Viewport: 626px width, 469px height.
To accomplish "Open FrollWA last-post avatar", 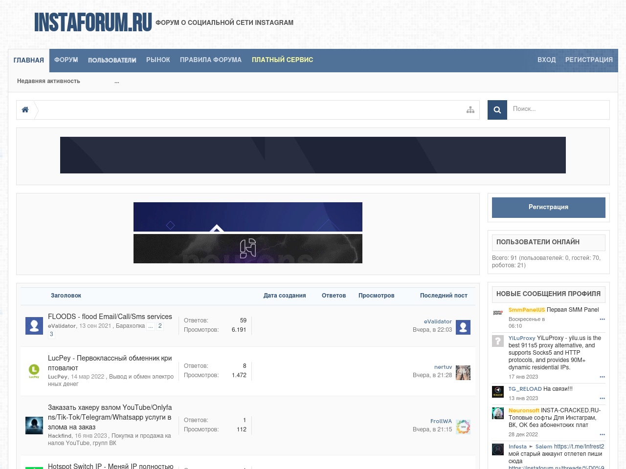I will pyautogui.click(x=463, y=427).
